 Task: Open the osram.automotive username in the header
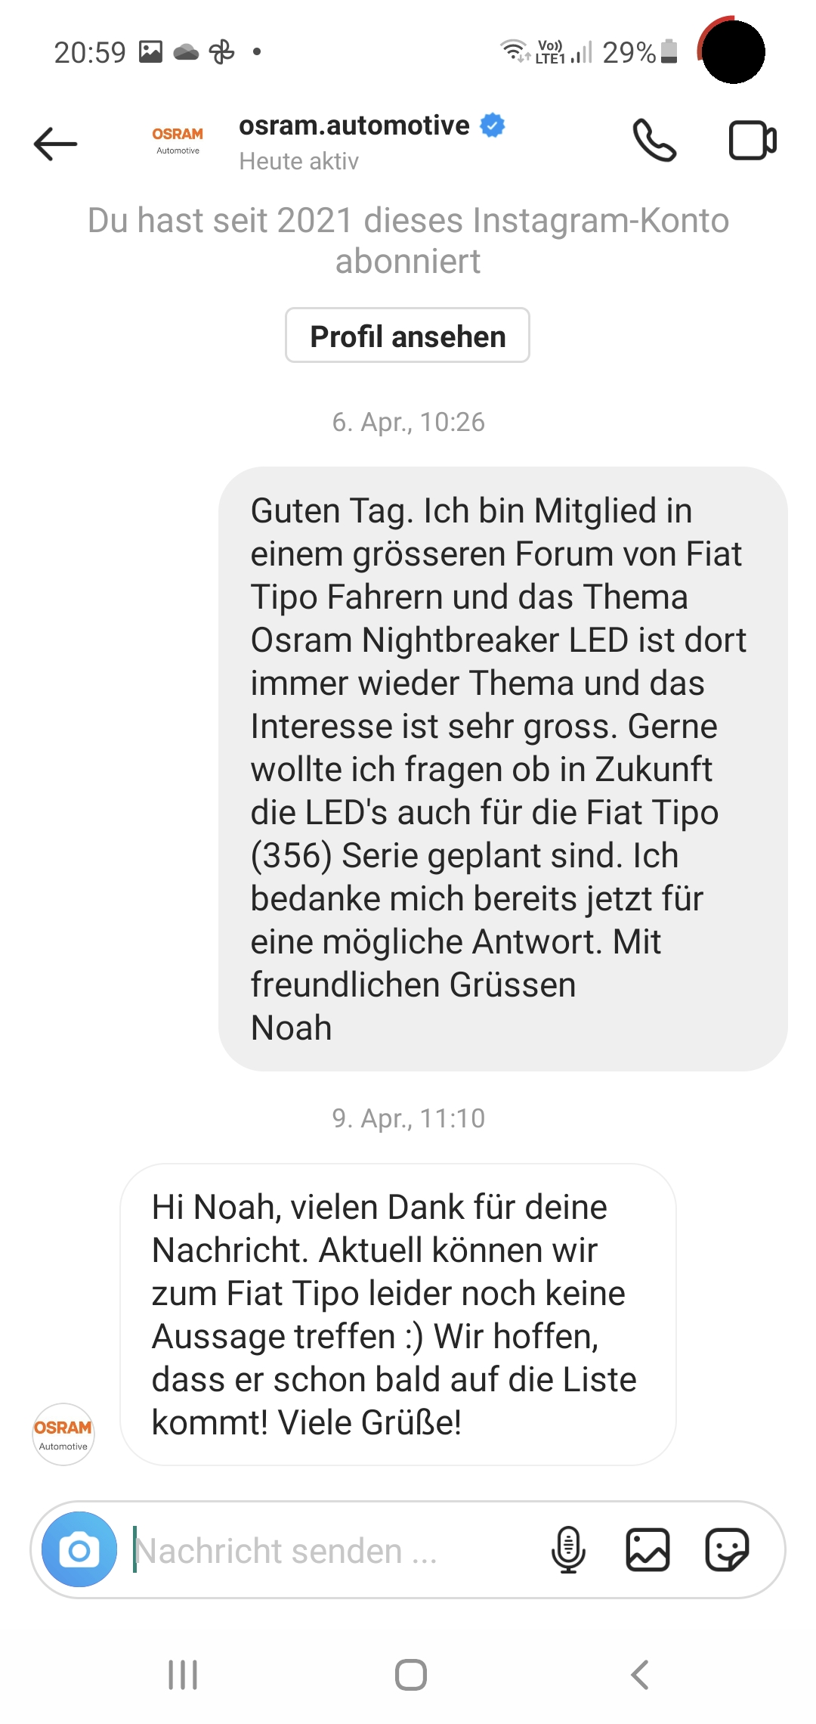coord(354,125)
